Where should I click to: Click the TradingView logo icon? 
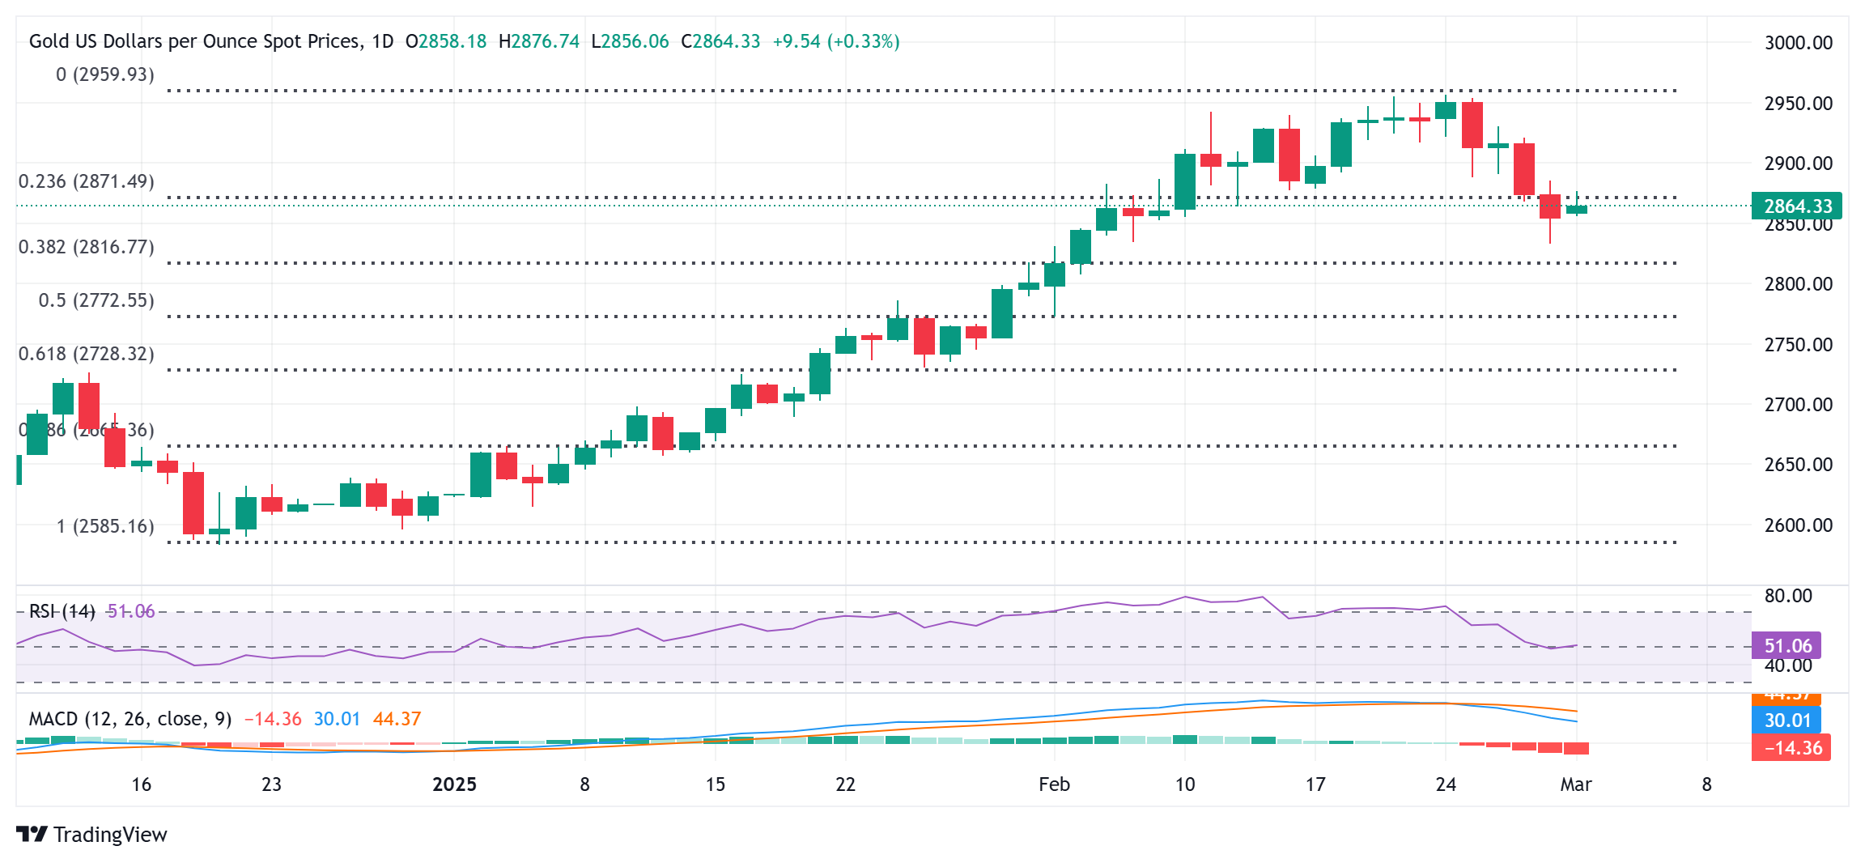click(x=32, y=834)
